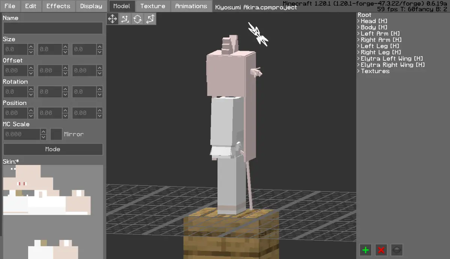Switch to the Texture tab
The height and width of the screenshot is (259, 450).
(x=153, y=6)
